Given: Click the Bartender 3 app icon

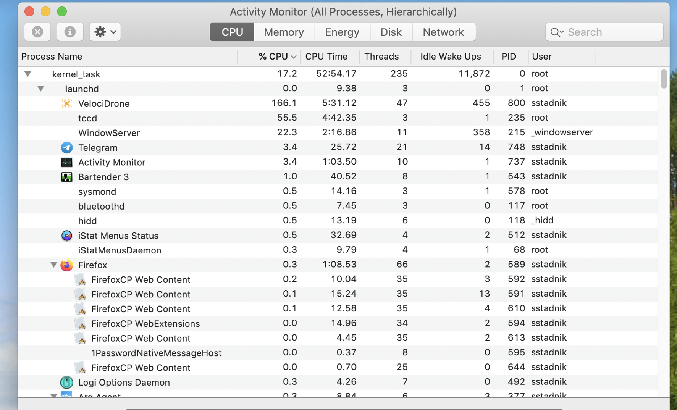Looking at the screenshot, I should click(x=67, y=177).
